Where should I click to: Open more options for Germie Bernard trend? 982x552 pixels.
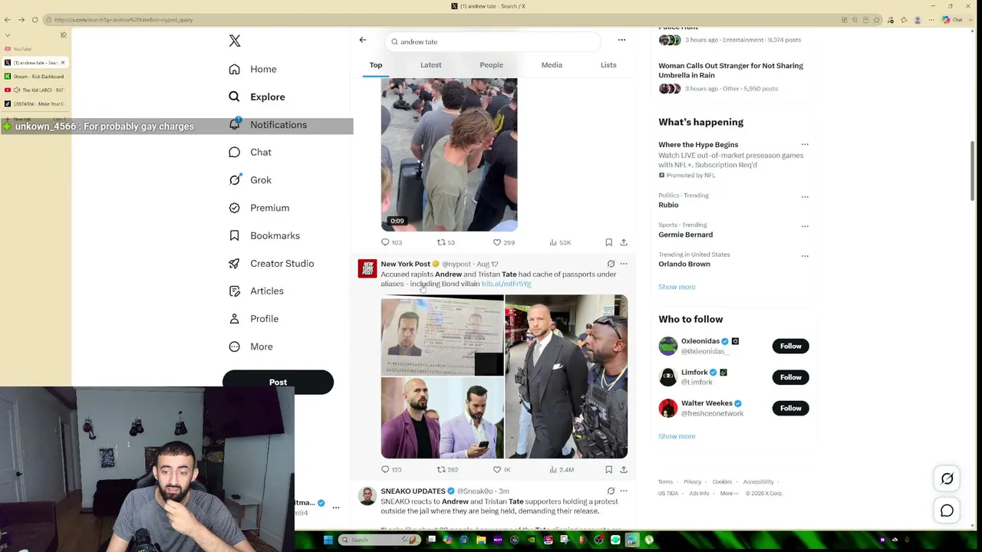pyautogui.click(x=805, y=226)
